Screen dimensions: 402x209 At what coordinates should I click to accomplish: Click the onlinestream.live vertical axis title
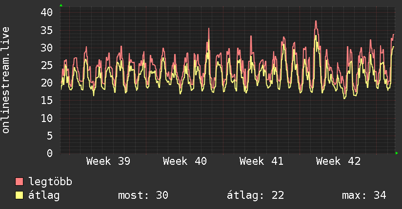(6, 80)
